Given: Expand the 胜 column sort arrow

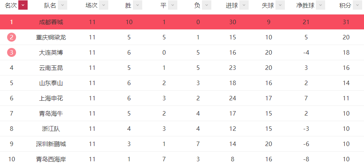Looking at the screenshot, I should pyautogui.click(x=137, y=5).
